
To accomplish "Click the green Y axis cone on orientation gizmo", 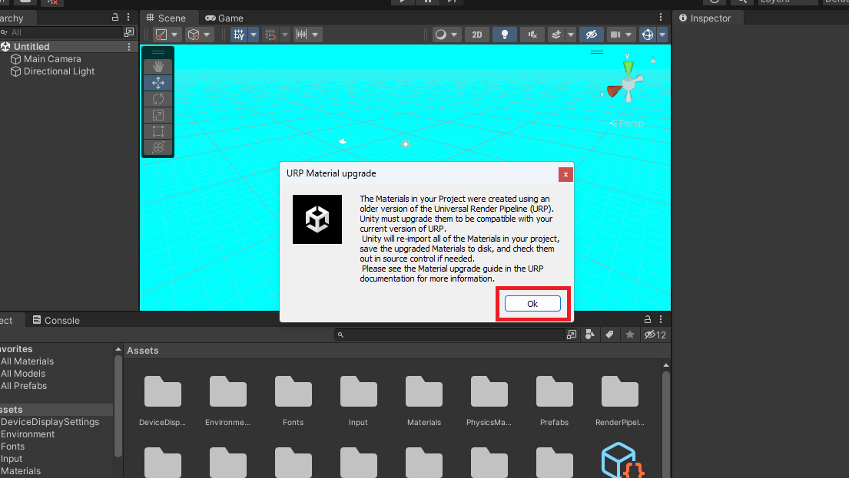I will (x=628, y=68).
